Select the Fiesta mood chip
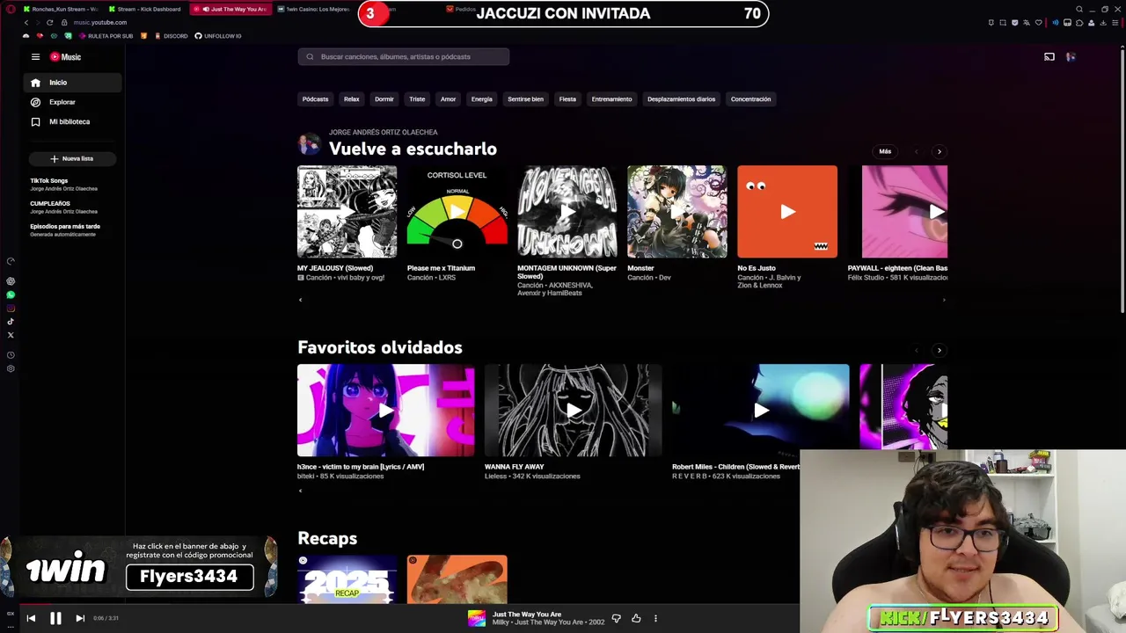Screen dimensions: 1126x633 [567, 99]
